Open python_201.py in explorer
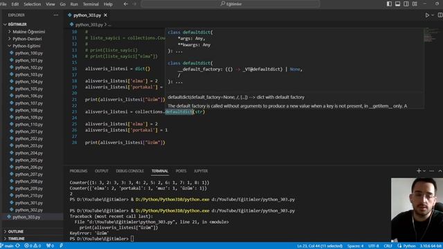The width and height of the screenshot is (443, 249). [x=29, y=131]
